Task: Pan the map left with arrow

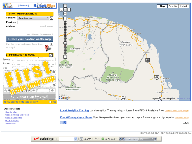Action: [x=61, y=10]
